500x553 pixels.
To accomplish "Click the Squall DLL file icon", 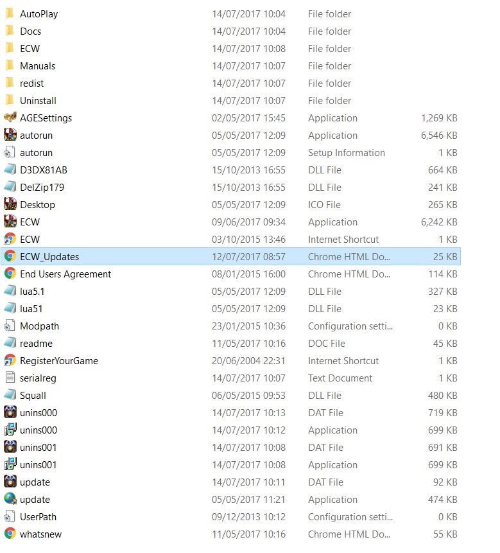I will tap(10, 394).
